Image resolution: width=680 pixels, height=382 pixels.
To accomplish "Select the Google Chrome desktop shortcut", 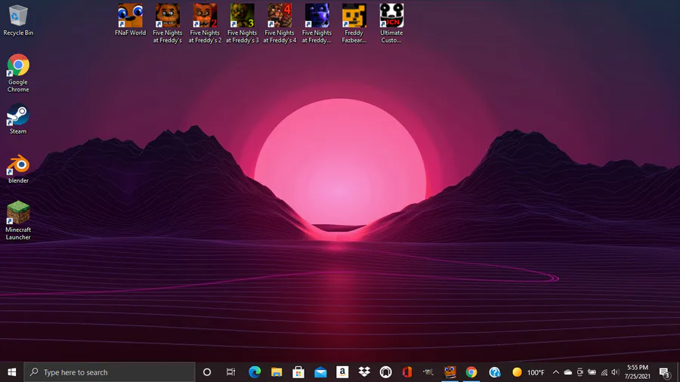I will (18, 72).
